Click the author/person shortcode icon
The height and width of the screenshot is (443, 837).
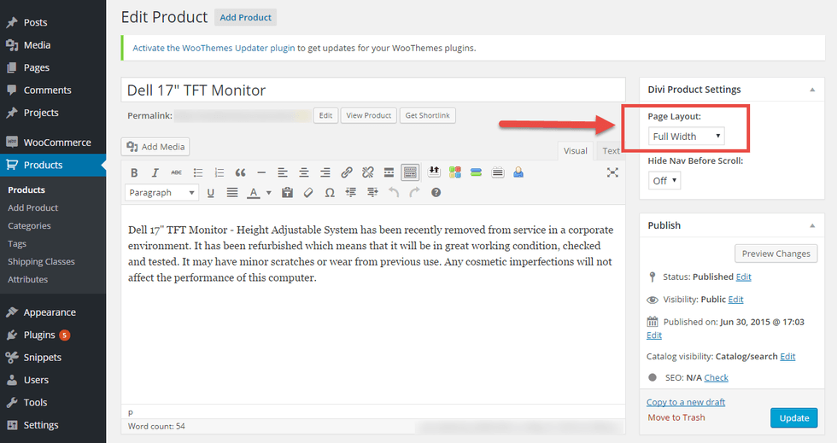(x=518, y=172)
